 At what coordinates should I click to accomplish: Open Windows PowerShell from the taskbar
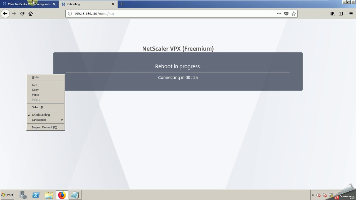pos(36,195)
